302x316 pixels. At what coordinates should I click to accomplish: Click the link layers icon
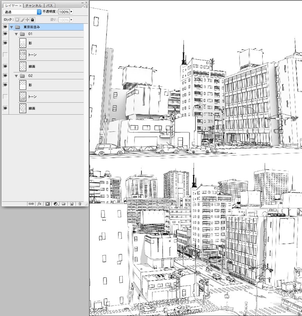[31, 204]
